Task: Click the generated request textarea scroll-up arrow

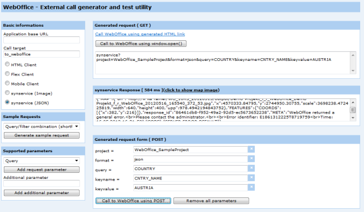Action: [x=353, y=55]
